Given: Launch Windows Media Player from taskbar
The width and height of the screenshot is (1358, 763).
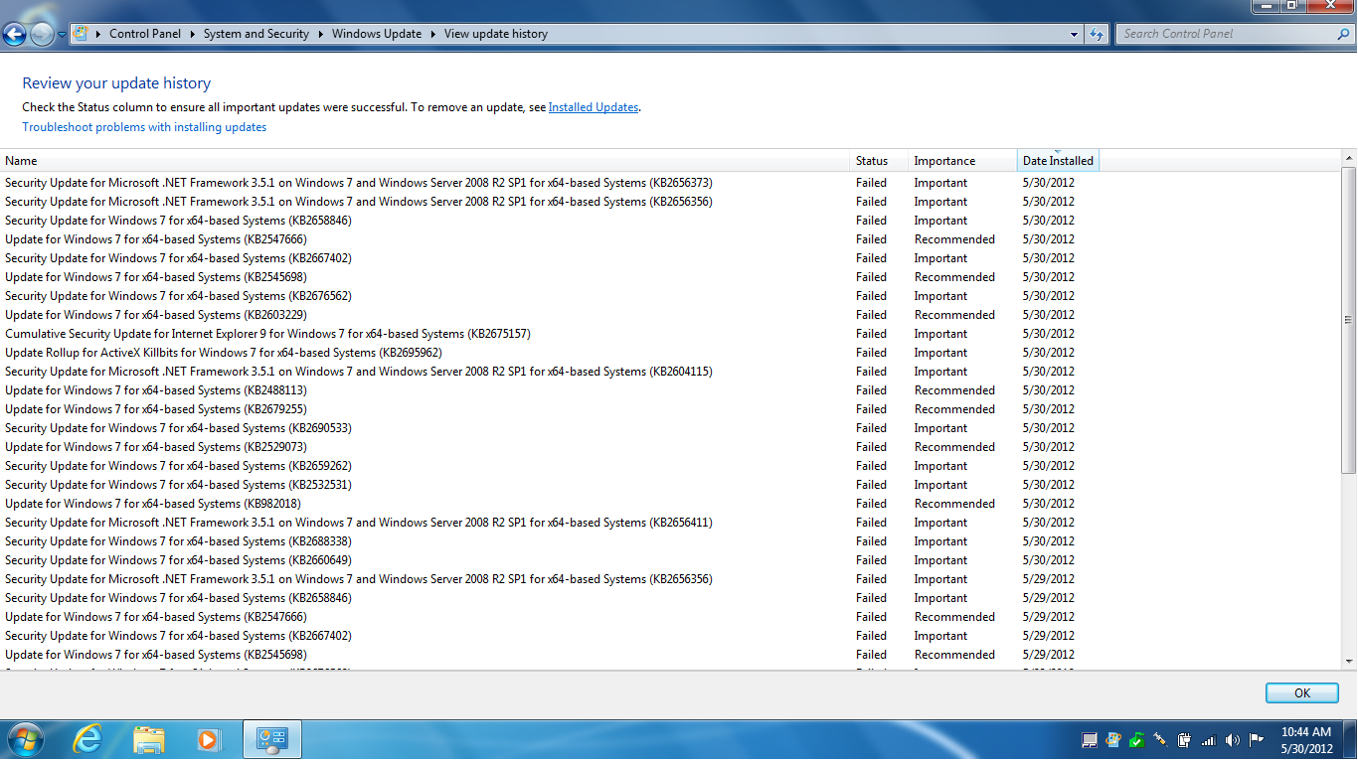Looking at the screenshot, I should (x=209, y=739).
